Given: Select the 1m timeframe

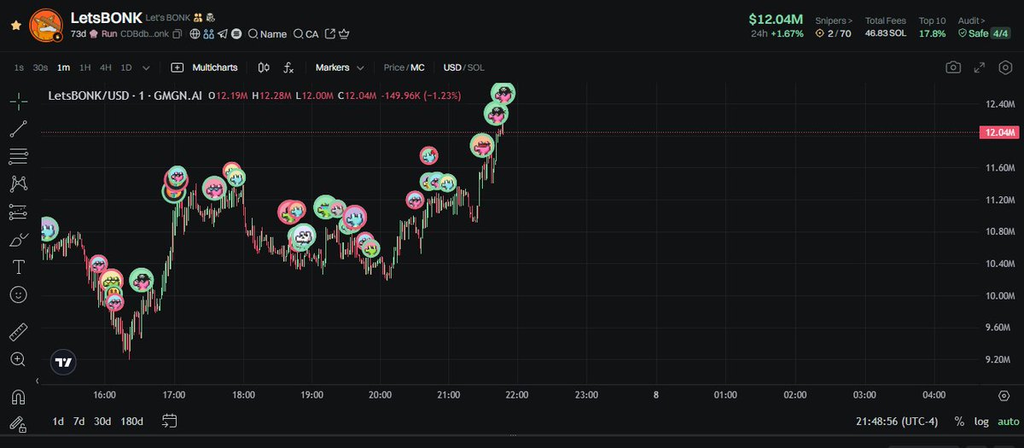Looking at the screenshot, I should point(63,67).
